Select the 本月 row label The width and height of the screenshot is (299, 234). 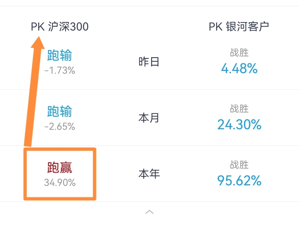point(149,118)
